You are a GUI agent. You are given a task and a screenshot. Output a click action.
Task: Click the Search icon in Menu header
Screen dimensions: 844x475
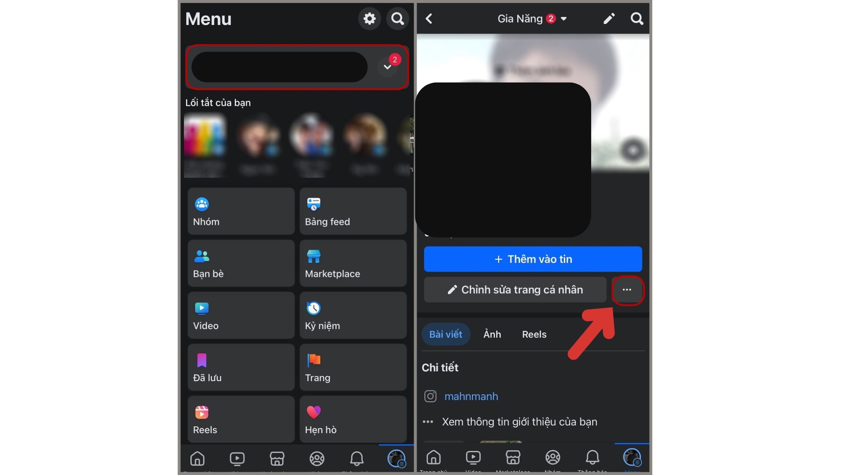pos(398,18)
